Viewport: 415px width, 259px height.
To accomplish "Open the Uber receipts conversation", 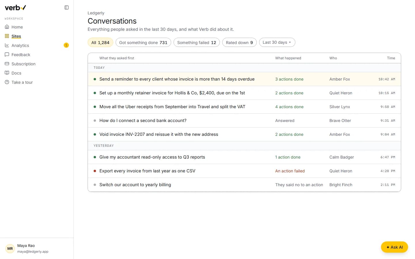I will coord(244,107).
